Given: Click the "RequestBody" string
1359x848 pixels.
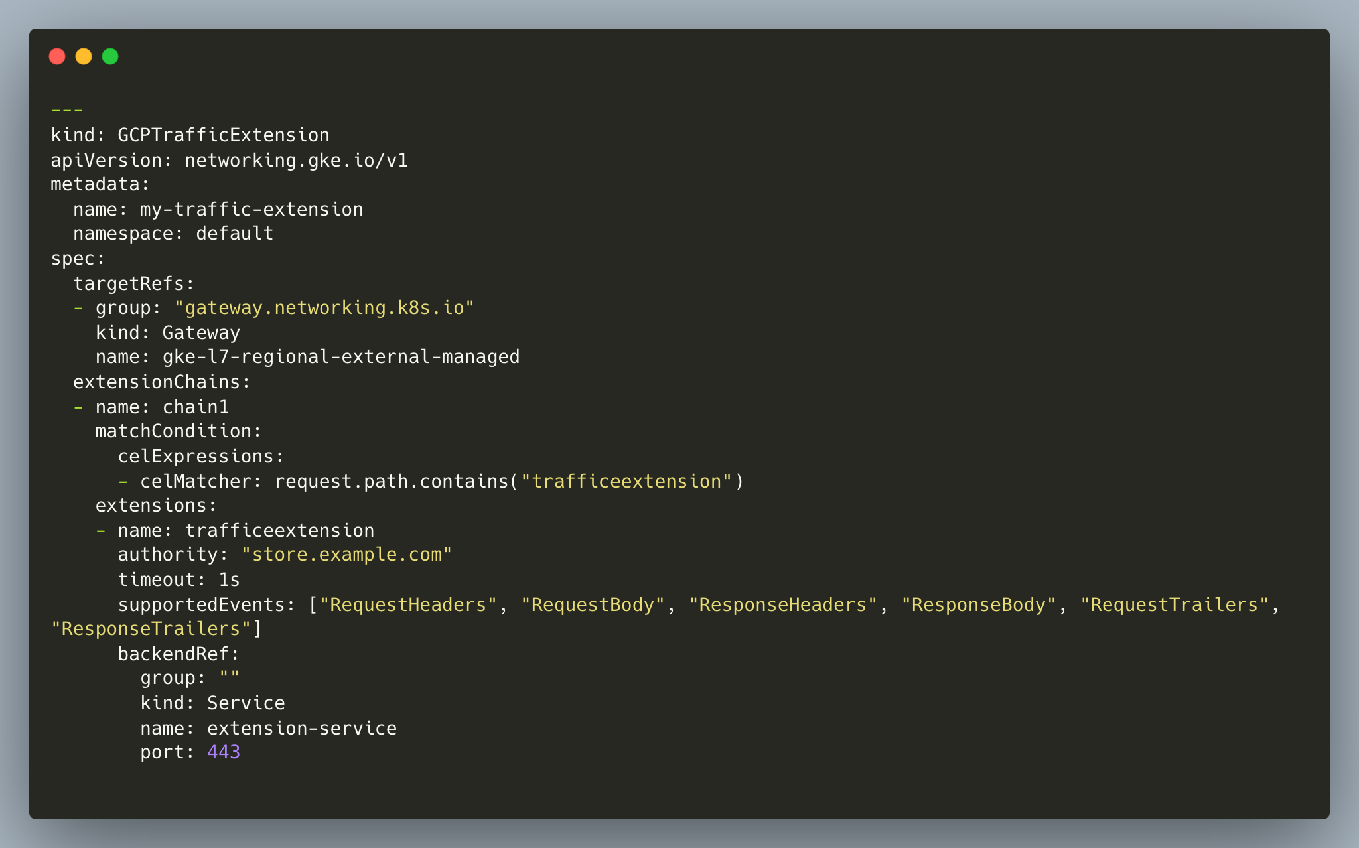Looking at the screenshot, I should click(x=593, y=604).
